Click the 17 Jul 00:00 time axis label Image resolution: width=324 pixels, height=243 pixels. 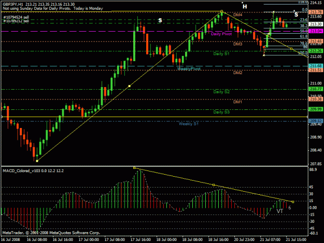coord(89,239)
